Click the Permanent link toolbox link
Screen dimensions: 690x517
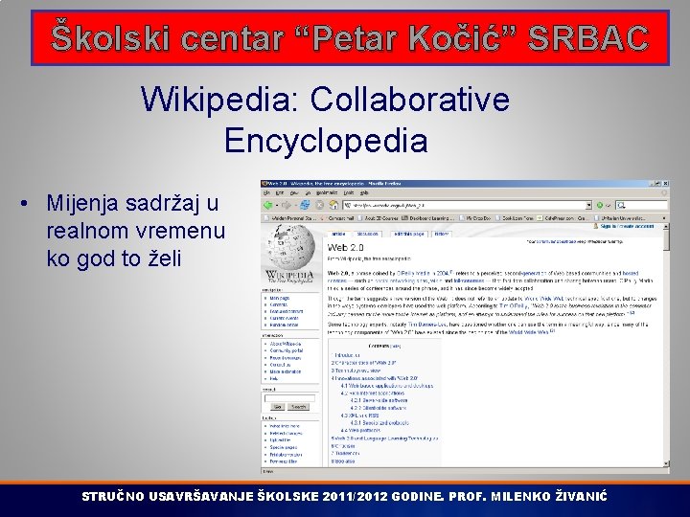click(x=284, y=461)
